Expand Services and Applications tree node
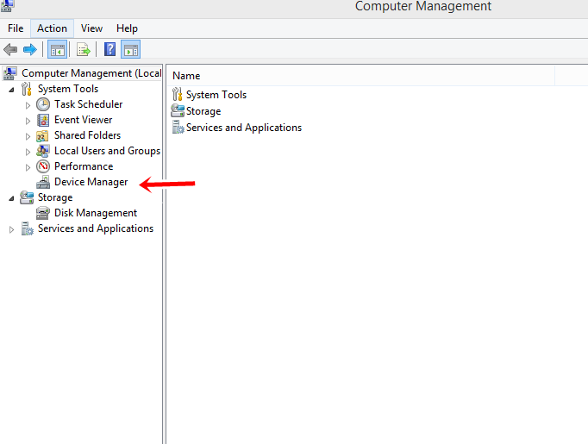 (11, 229)
